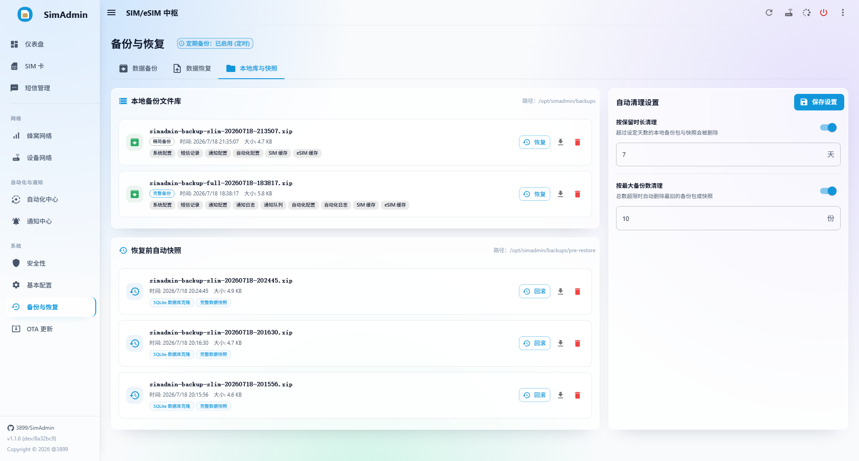The height and width of the screenshot is (461, 859).
Task: Roll back to snapshot 20260718-201556
Action: (535, 395)
